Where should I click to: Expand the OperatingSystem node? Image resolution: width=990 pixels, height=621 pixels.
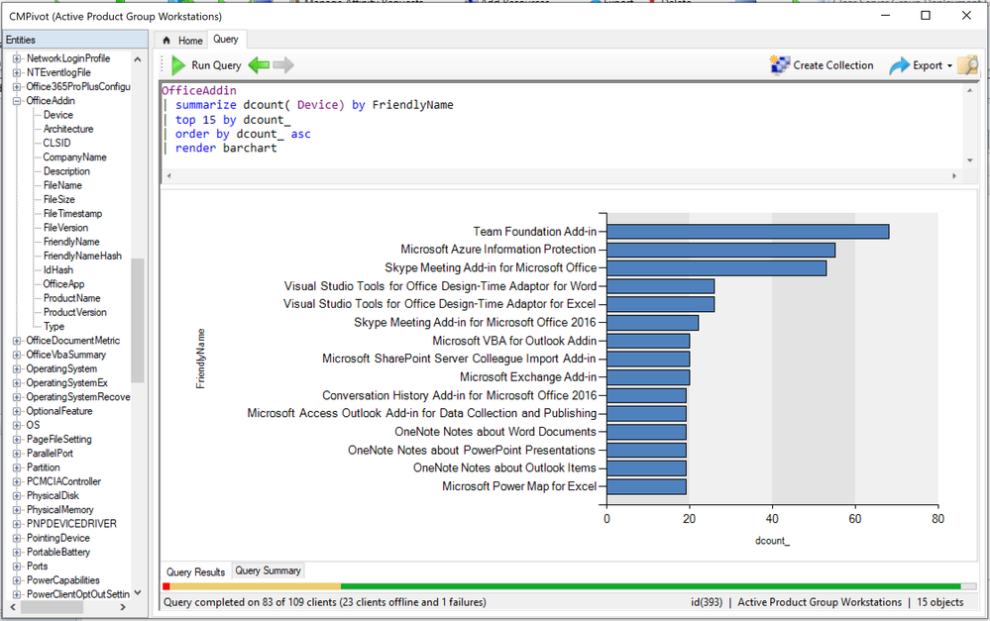(17, 368)
